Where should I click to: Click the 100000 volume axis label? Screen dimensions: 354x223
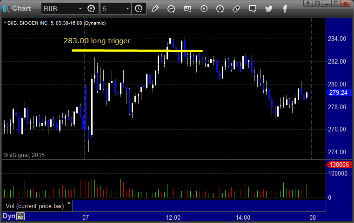(x=338, y=173)
